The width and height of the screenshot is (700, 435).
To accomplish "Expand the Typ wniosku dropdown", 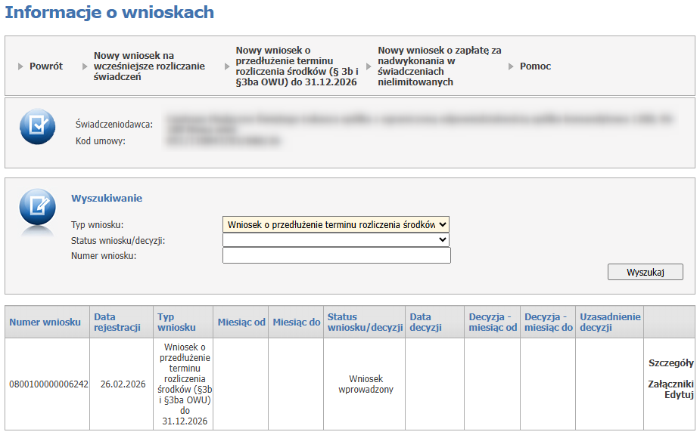I will point(336,224).
